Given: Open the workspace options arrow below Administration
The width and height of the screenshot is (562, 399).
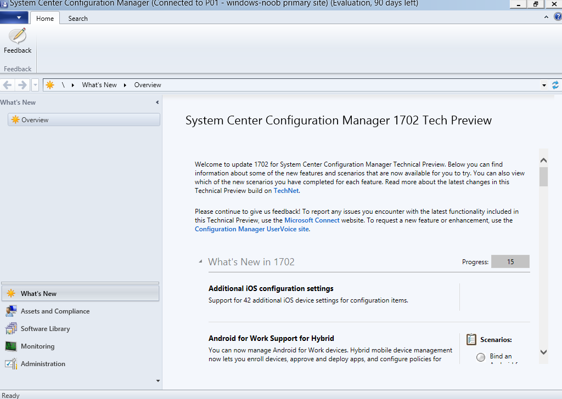Looking at the screenshot, I should 158,381.
